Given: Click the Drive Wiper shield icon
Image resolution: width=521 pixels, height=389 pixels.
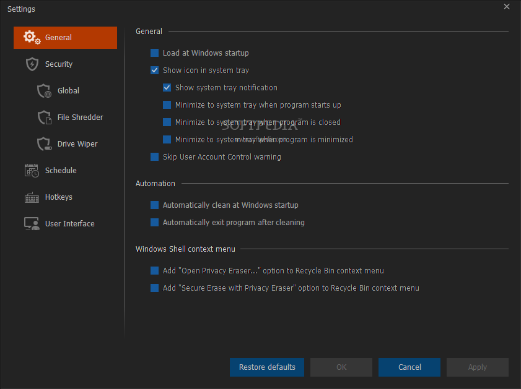Looking at the screenshot, I should (44, 143).
